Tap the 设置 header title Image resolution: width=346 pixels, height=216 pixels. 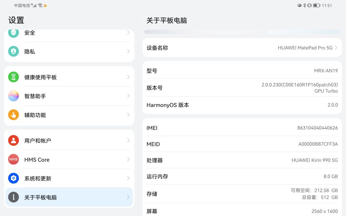[16, 20]
